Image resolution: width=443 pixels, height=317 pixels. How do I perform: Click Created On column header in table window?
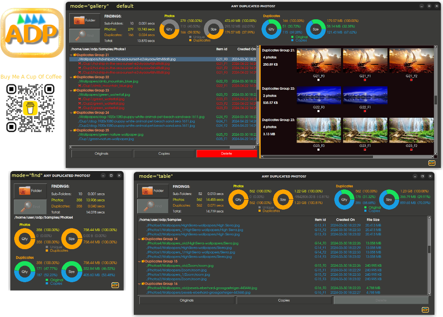click(x=345, y=219)
